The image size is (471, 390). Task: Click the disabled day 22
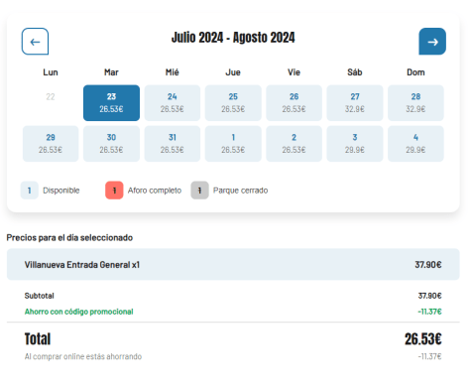(51, 97)
